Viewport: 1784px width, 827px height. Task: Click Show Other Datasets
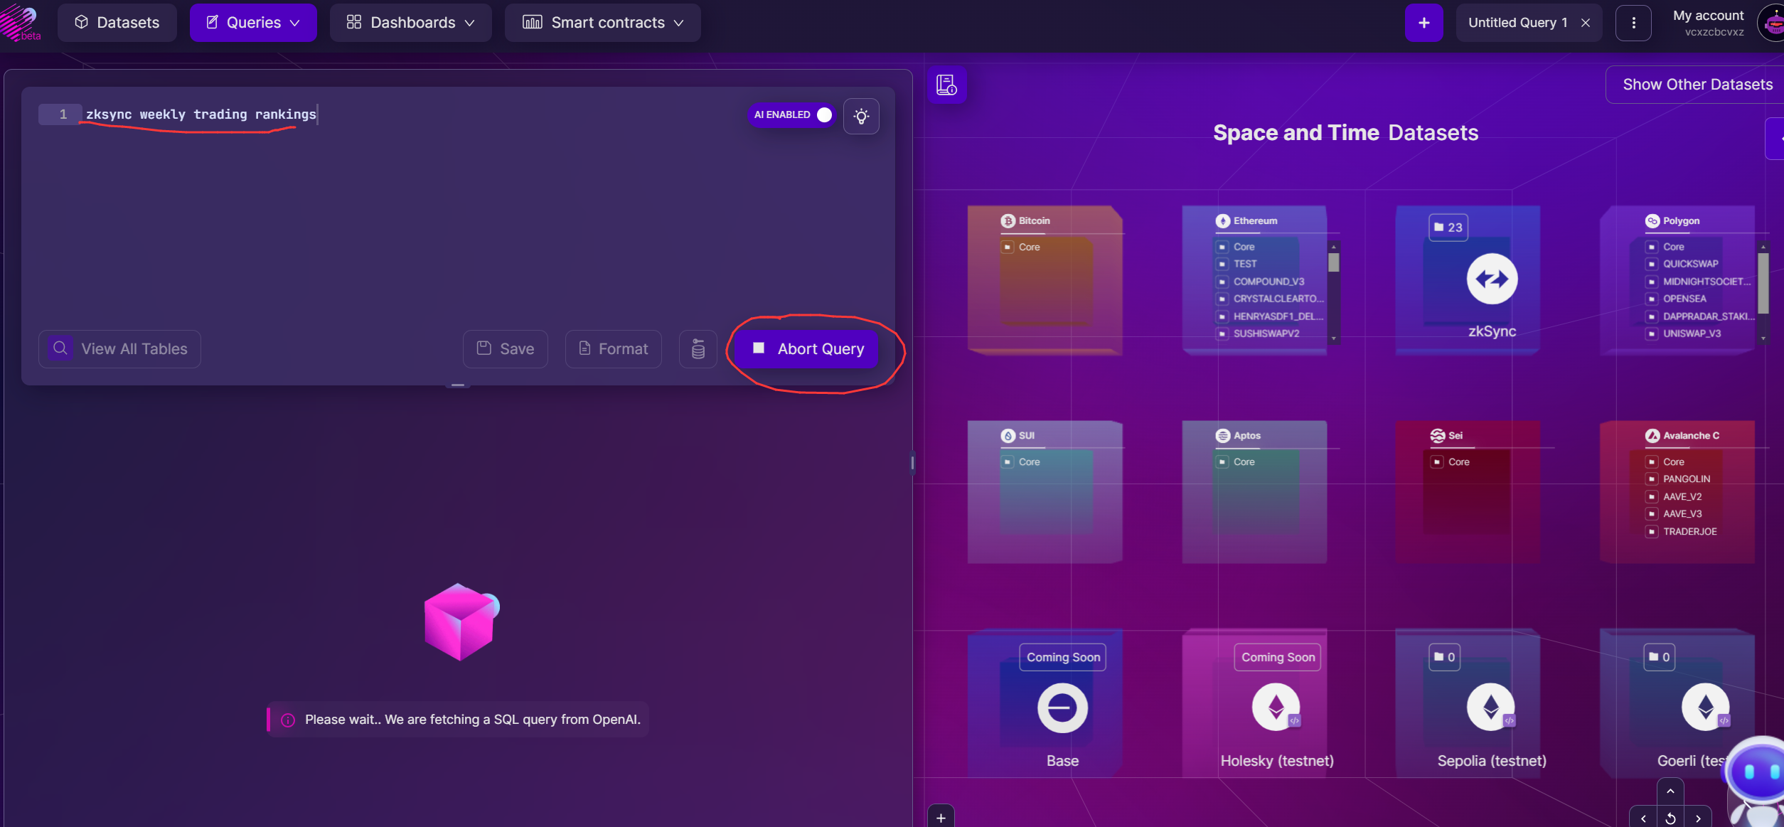click(x=1697, y=85)
